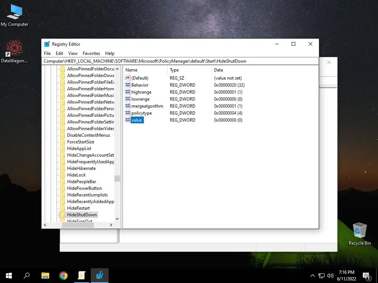Select the HideHibernate key
The image size is (378, 283).
[x=82, y=168]
